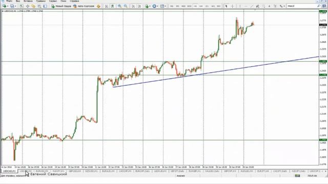Switch timeframe to H1
Image resolution: width=328 pixels, height=184 pixels.
(x=195, y=6)
